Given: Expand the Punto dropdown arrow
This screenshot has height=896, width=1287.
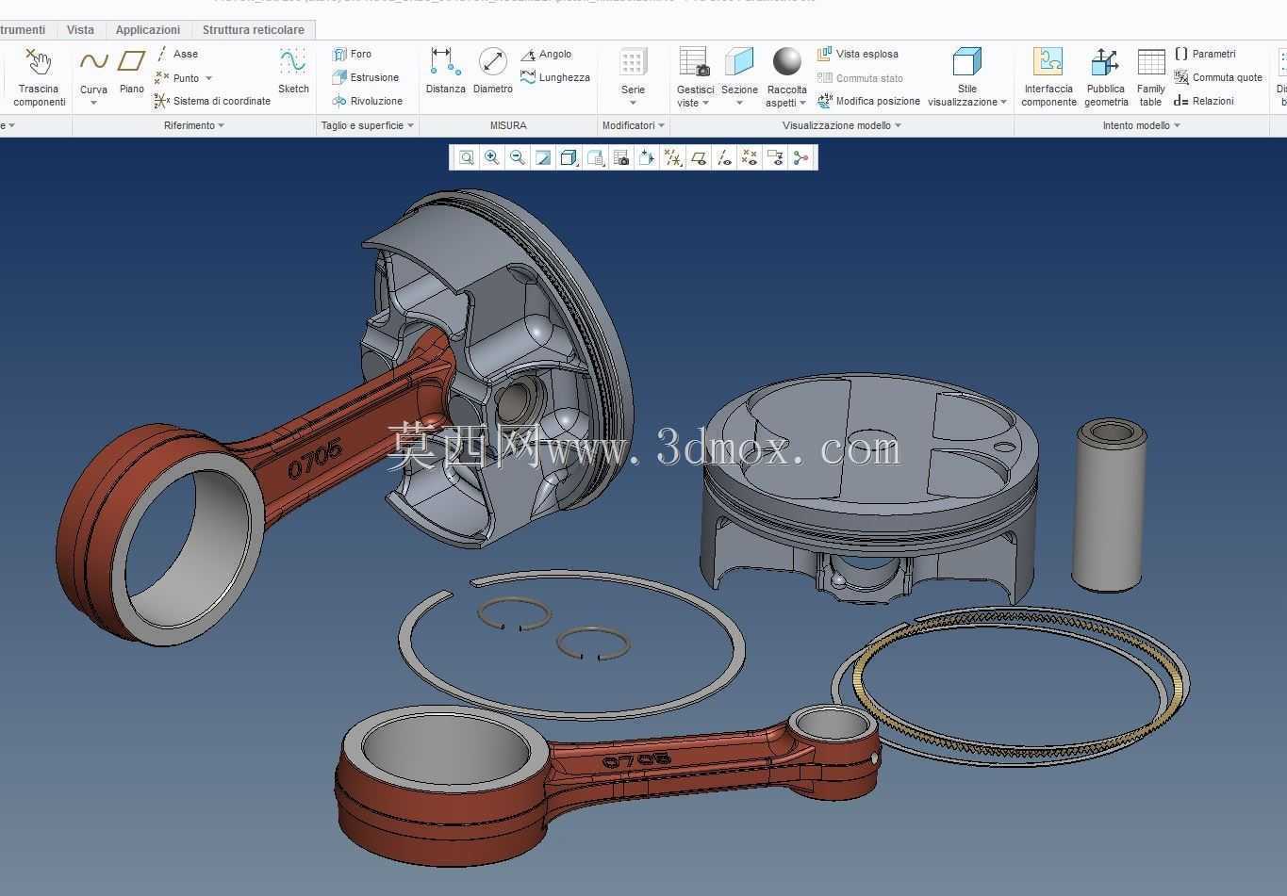Looking at the screenshot, I should [x=208, y=78].
